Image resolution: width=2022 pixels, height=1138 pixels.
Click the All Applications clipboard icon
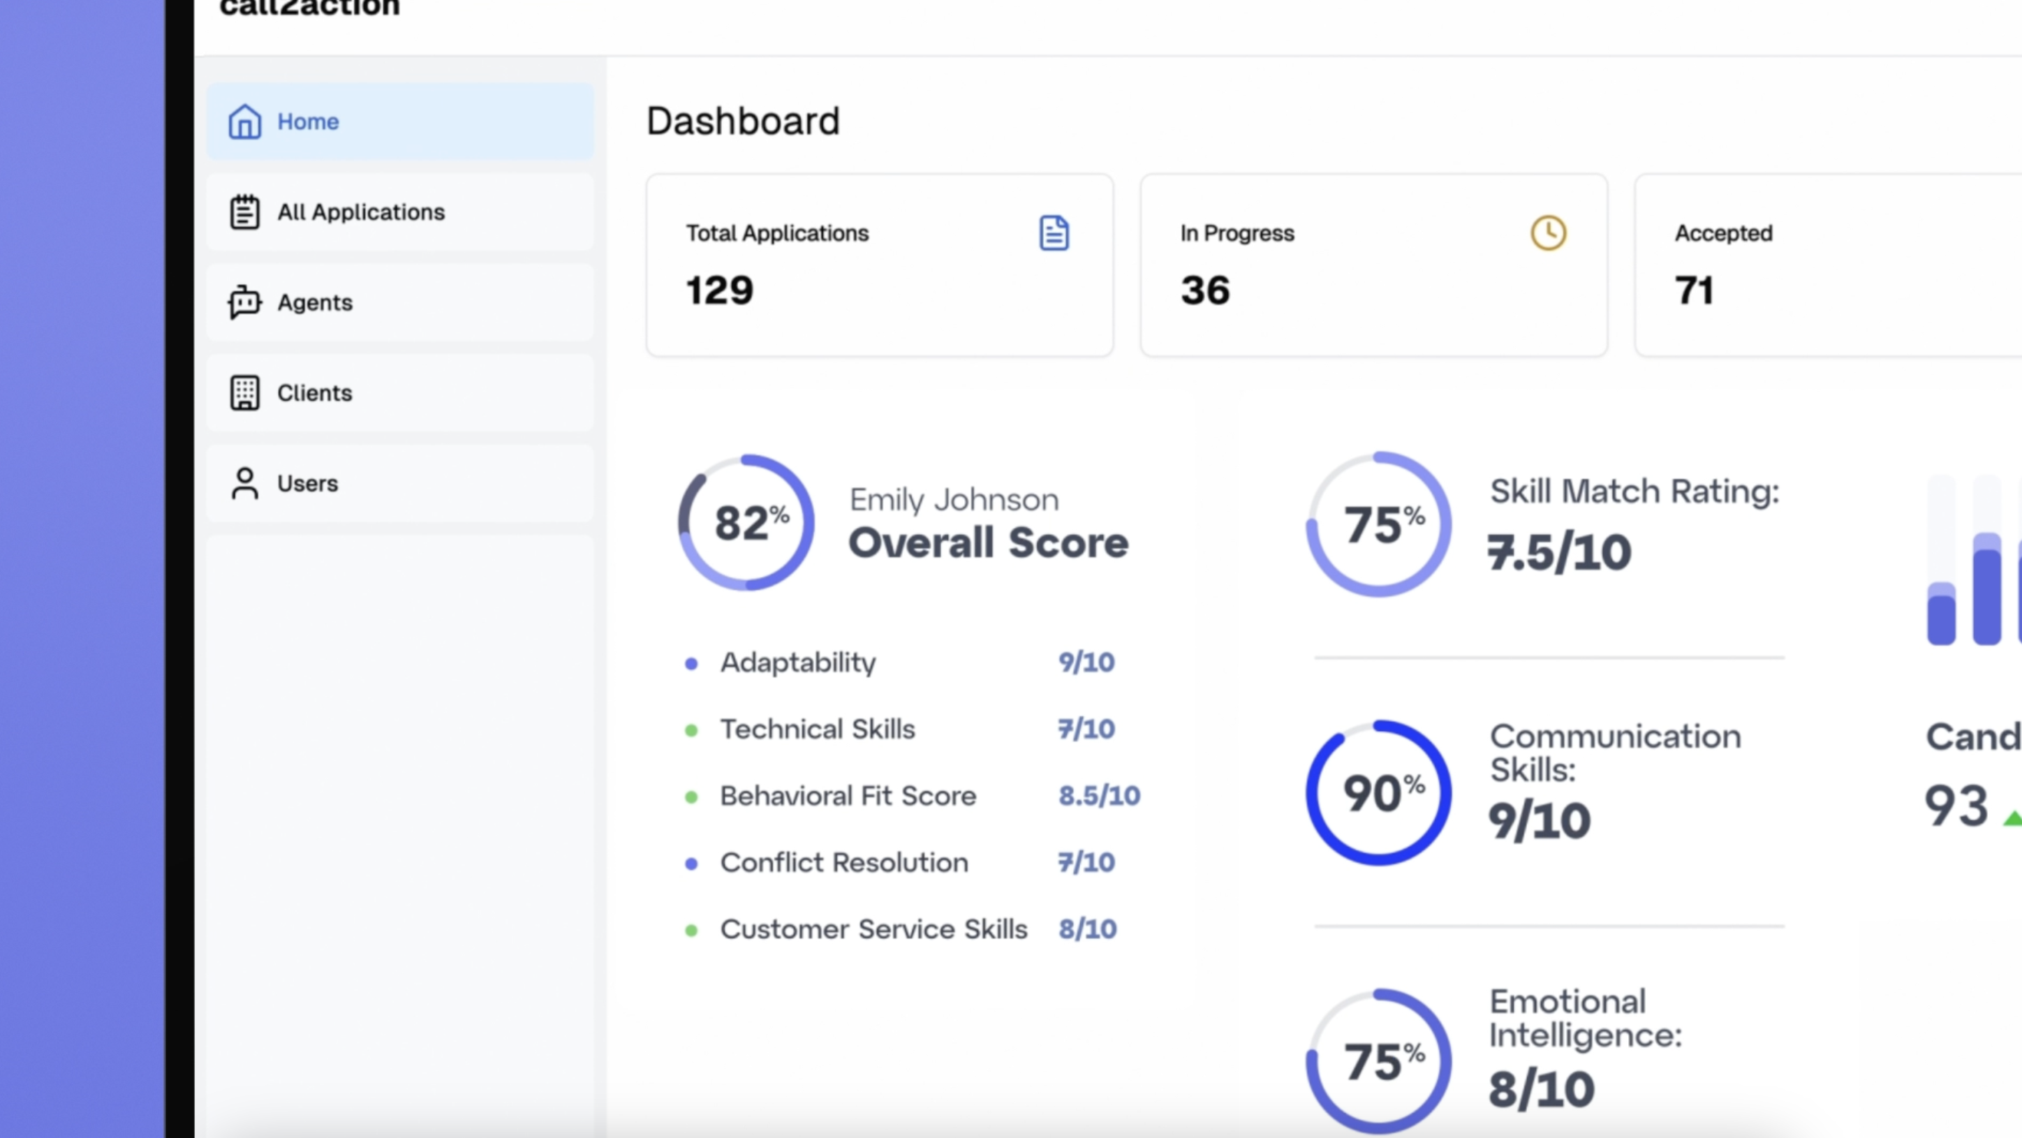[244, 212]
